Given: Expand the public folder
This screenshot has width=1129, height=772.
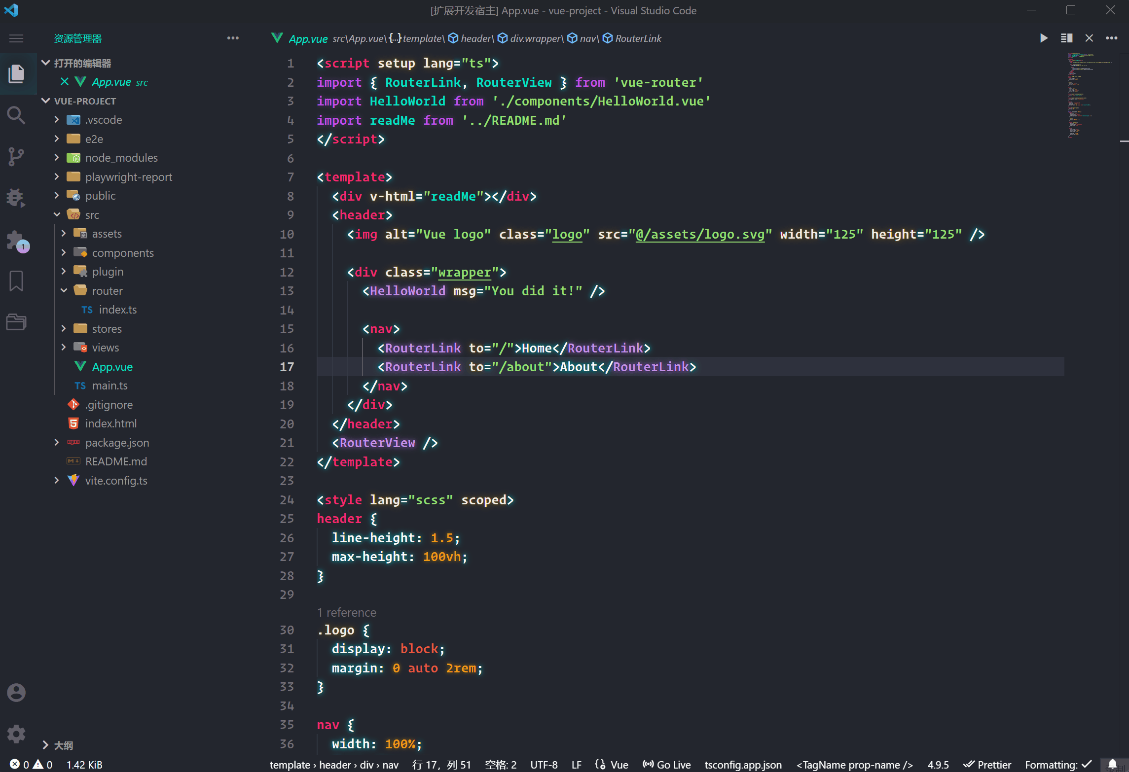Looking at the screenshot, I should click(57, 195).
